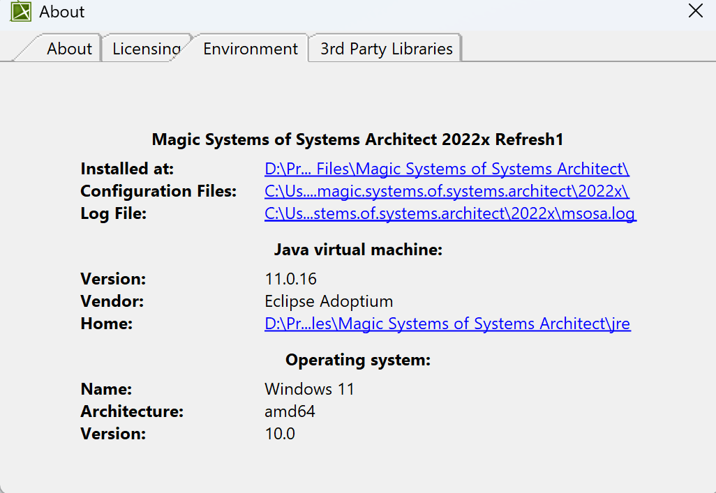This screenshot has height=493, width=716.
Task: Click the Java virtual machine section heading
Action: click(358, 250)
